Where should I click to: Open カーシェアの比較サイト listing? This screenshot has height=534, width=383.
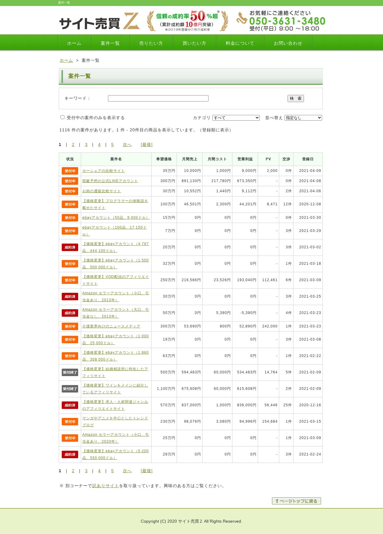tap(104, 171)
